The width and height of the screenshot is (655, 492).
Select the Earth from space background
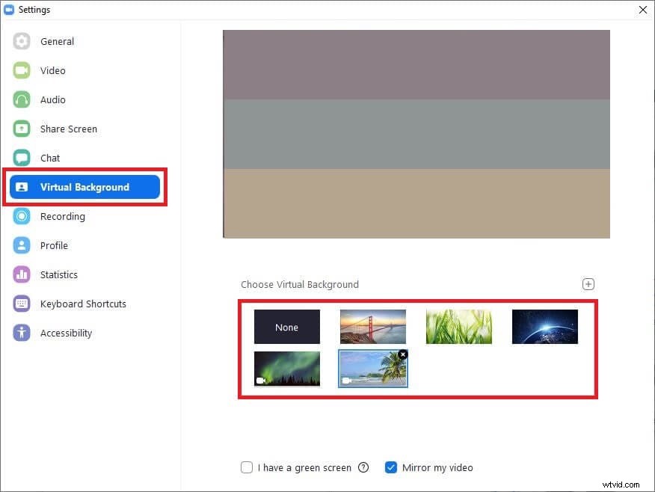[x=544, y=327]
